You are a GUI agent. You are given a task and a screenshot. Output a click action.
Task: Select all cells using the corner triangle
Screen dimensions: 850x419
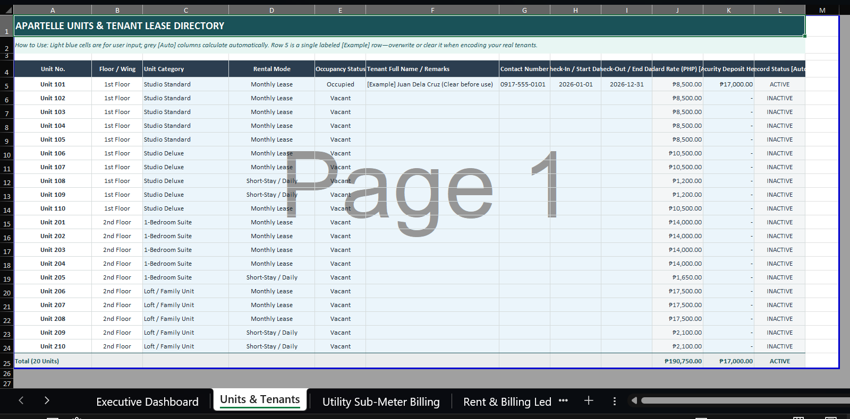coord(7,10)
